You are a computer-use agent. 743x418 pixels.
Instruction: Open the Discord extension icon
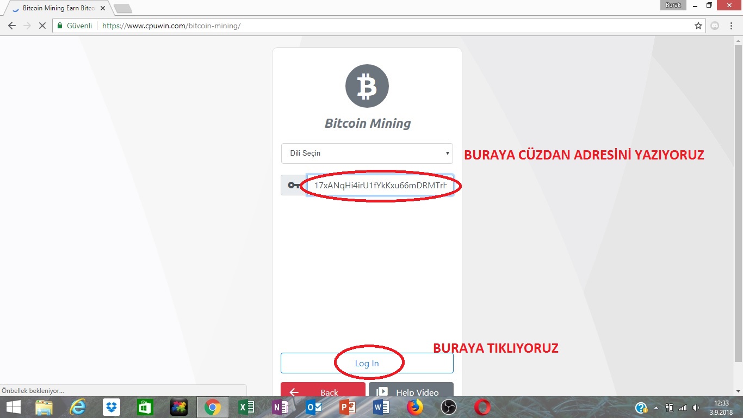coord(715,26)
